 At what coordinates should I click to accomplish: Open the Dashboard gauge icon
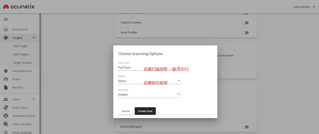6,29
